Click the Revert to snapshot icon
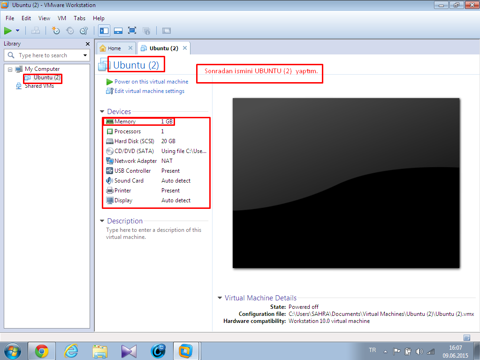 pyautogui.click(x=70, y=31)
